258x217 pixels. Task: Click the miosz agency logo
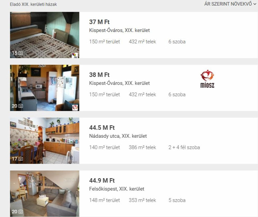[208, 79]
